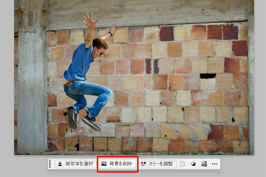Click the man's sunglasses in the photo
The width and height of the screenshot is (266, 177).
point(101,52)
